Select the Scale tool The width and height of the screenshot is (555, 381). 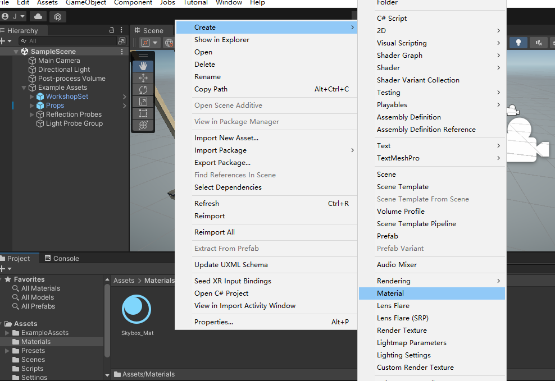pyautogui.click(x=143, y=102)
